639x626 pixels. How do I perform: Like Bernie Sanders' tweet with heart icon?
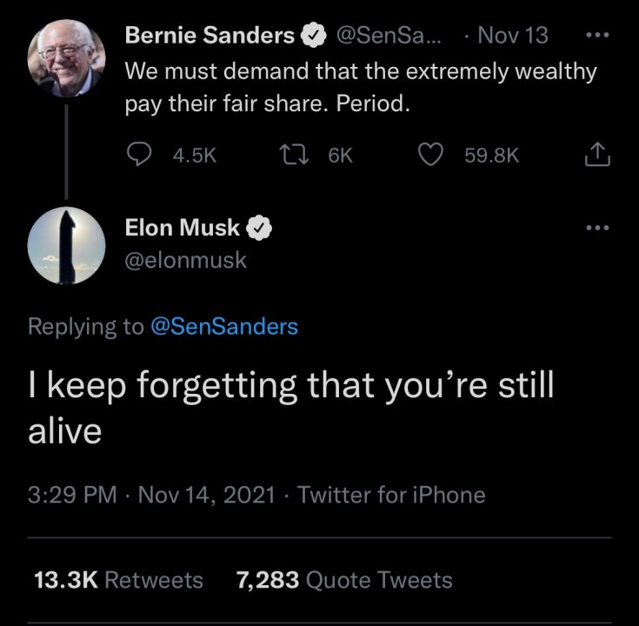click(431, 155)
